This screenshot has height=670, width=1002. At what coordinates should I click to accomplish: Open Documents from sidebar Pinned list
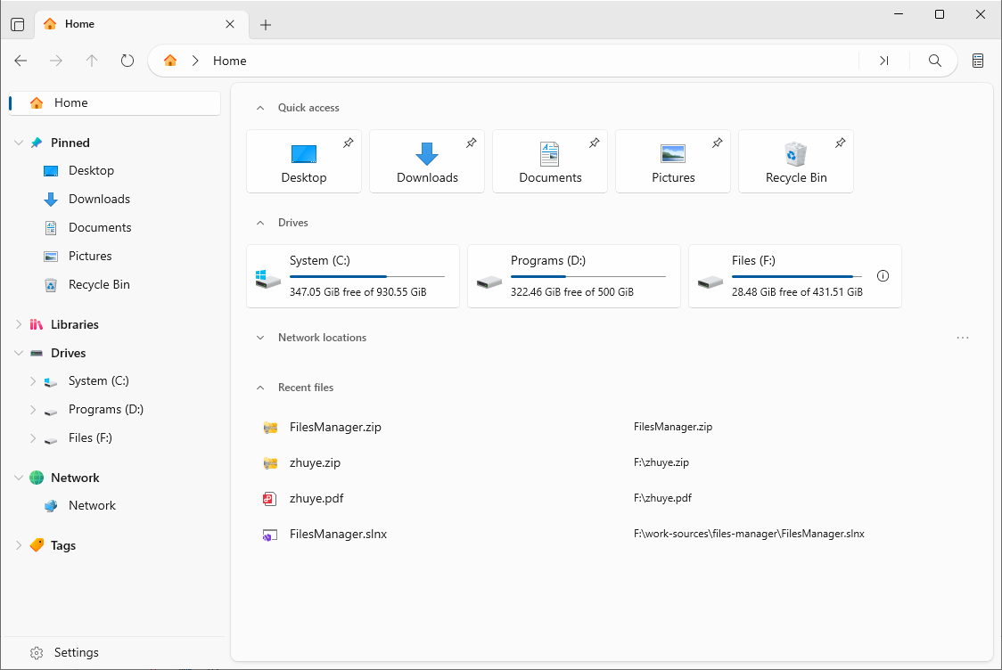point(100,227)
